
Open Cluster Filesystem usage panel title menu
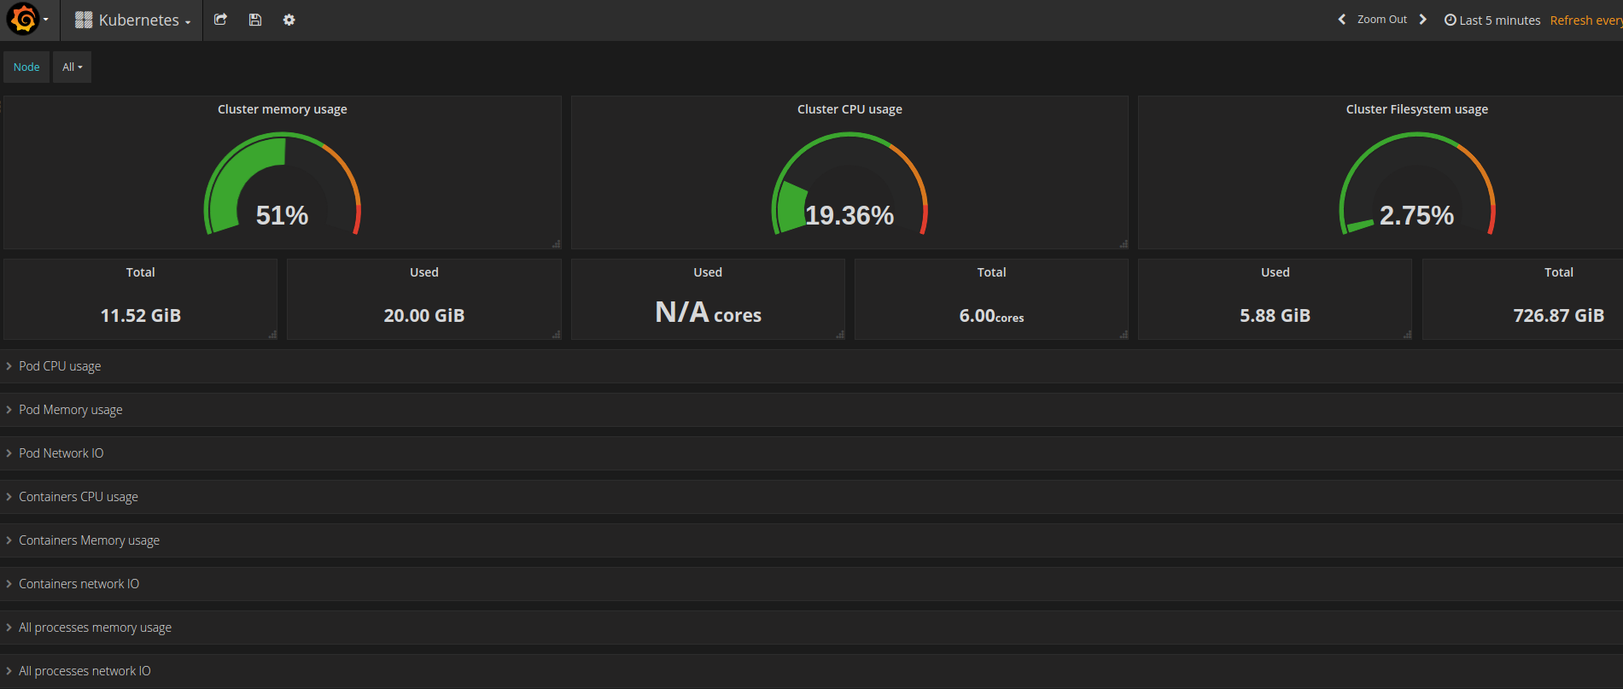[1417, 109]
